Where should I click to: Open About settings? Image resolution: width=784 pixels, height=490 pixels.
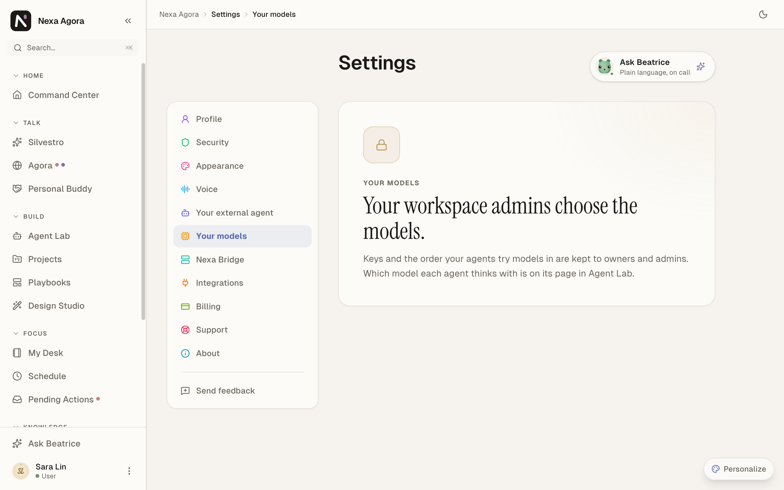point(242,353)
